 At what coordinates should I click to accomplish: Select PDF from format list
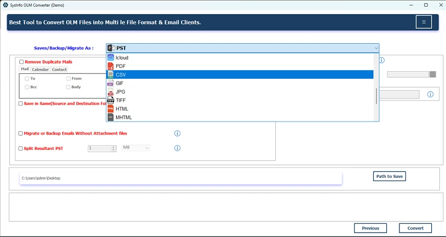(240, 66)
